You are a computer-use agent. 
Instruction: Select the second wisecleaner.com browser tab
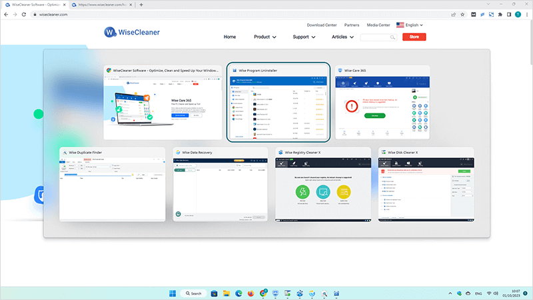tap(102, 5)
